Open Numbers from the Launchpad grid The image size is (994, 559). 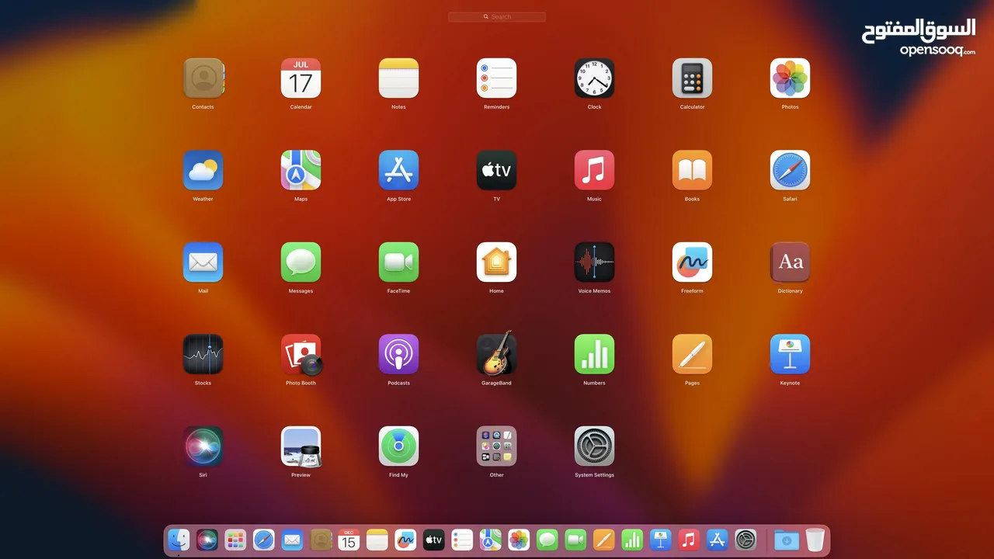coord(594,354)
